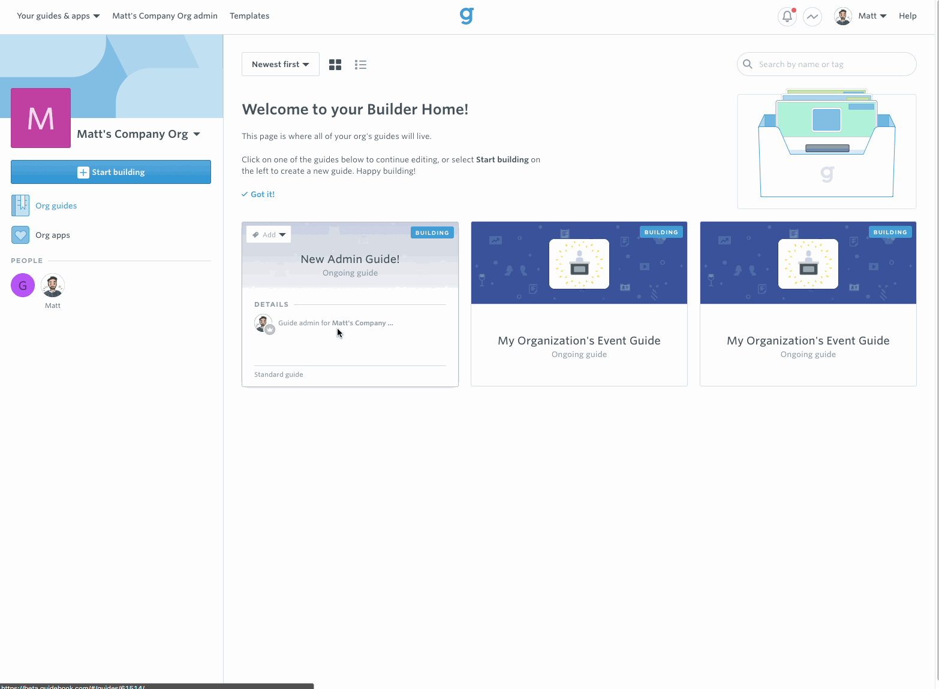The width and height of the screenshot is (939, 689).
Task: Click BUILDING badge on New Admin Guide card
Action: pyautogui.click(x=432, y=232)
